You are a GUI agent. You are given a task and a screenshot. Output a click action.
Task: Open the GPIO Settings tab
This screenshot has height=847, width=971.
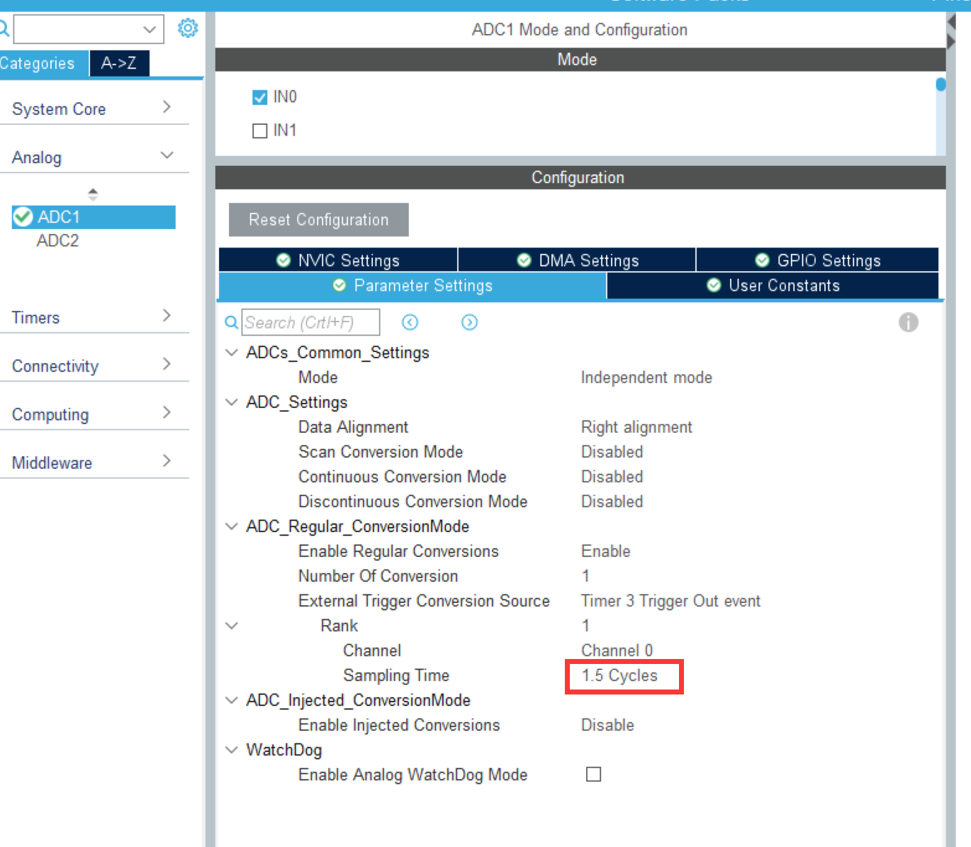tap(817, 260)
